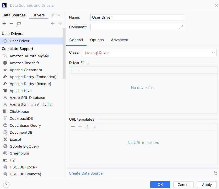Remove the selected driver with the minus icon
The height and width of the screenshot is (189, 219).
[x=11, y=24]
